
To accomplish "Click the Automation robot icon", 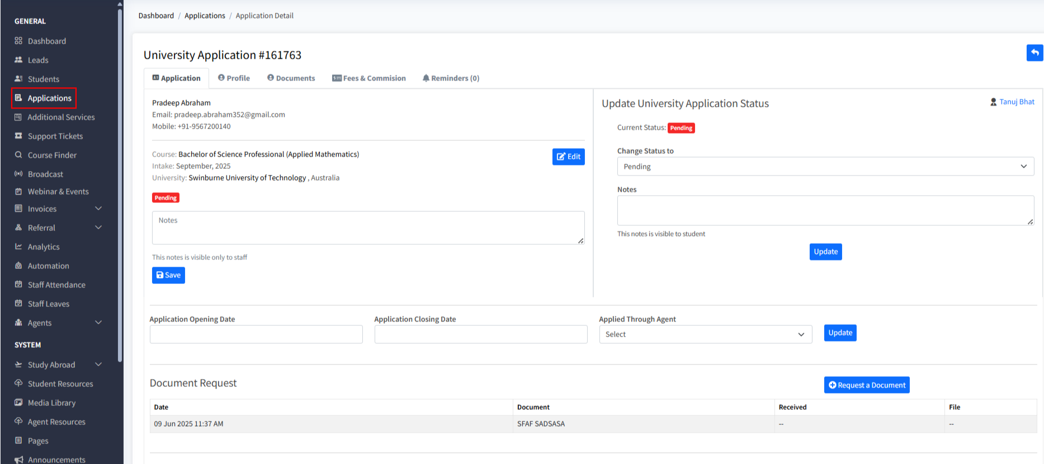I will 18,266.
